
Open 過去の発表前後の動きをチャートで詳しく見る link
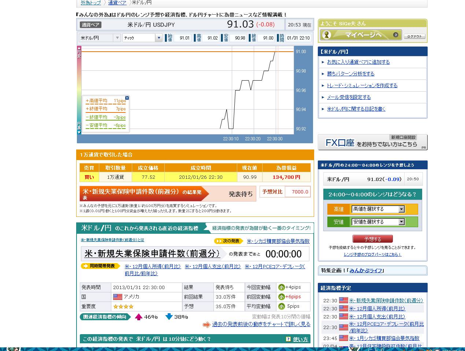pos(261,324)
